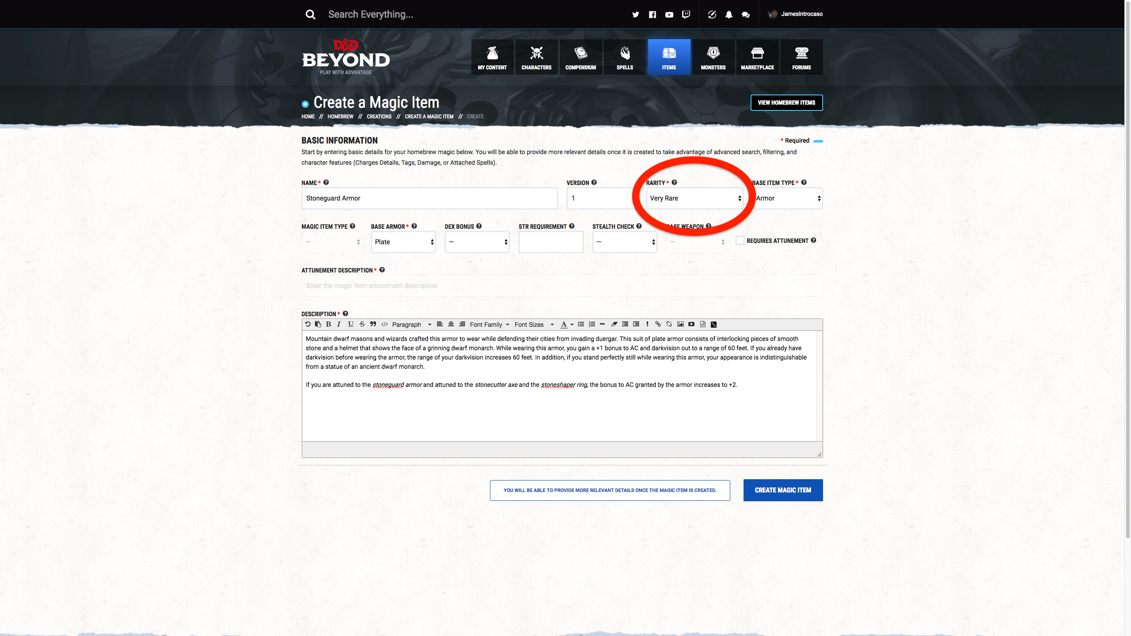This screenshot has height=636, width=1131.
Task: Open the Spells nav tab
Action: pos(625,57)
